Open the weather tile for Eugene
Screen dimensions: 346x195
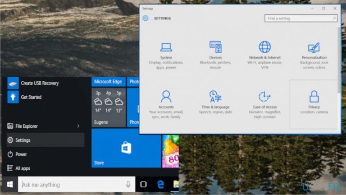[x=108, y=107]
